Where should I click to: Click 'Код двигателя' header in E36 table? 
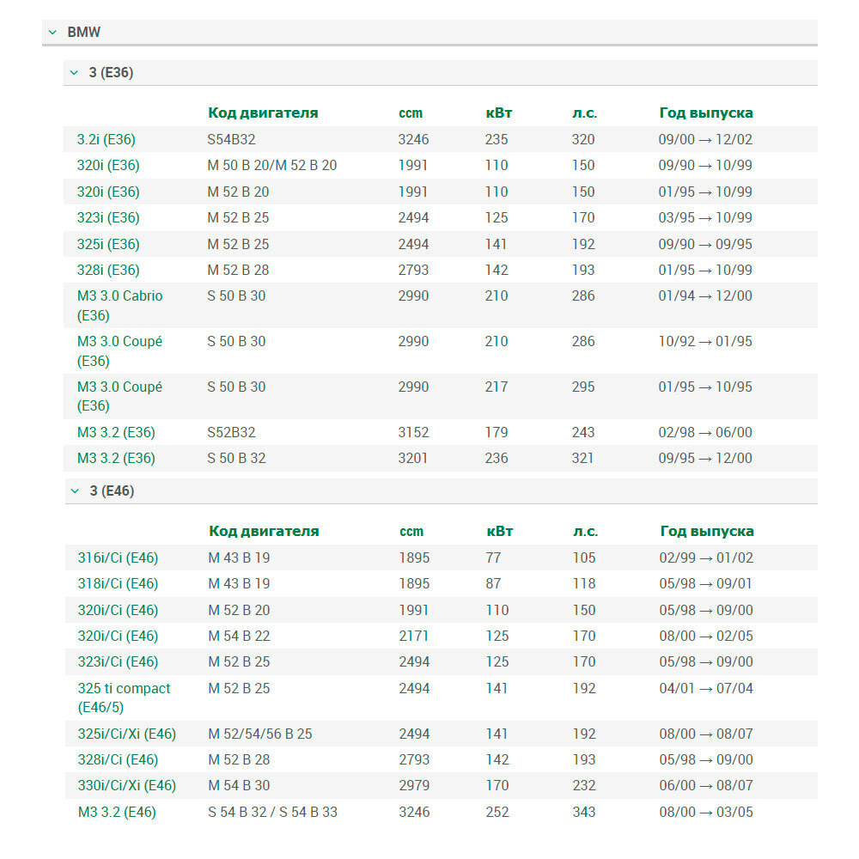point(263,113)
